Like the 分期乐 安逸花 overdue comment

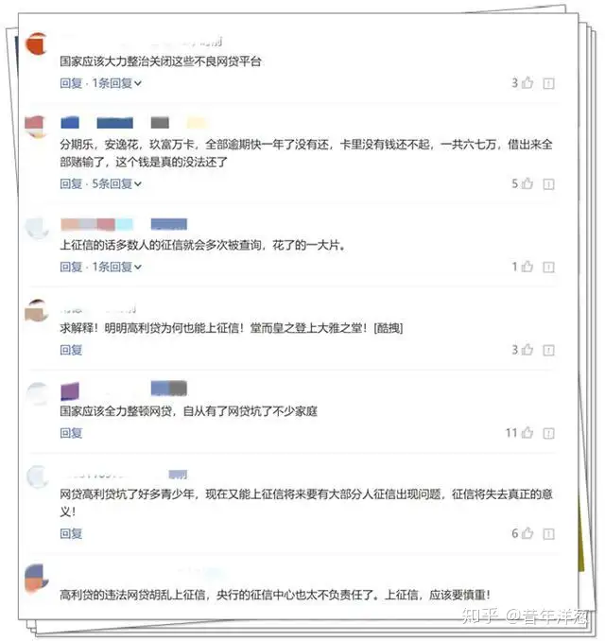coord(527,183)
